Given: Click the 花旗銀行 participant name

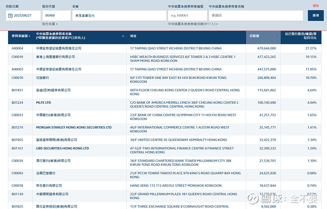Looking at the screenshot, I should click(43, 78).
